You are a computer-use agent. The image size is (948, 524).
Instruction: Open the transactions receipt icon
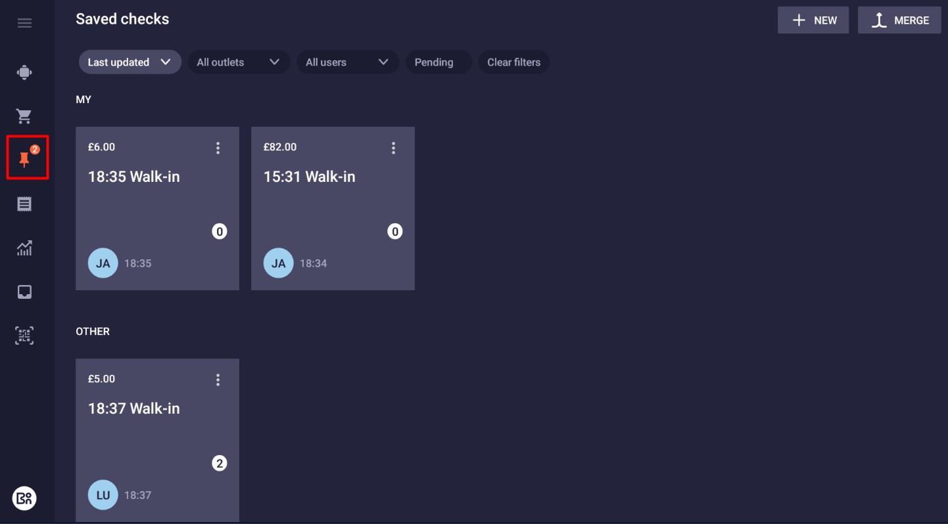coord(24,204)
